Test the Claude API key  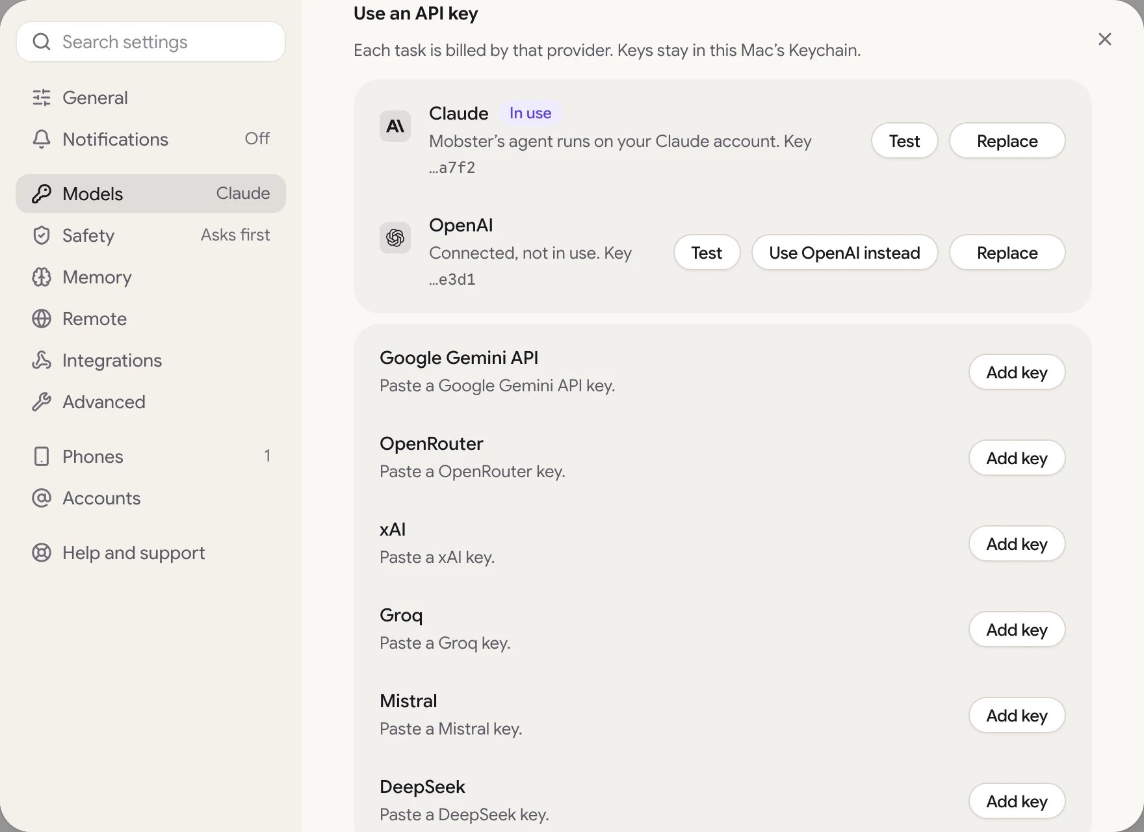905,140
